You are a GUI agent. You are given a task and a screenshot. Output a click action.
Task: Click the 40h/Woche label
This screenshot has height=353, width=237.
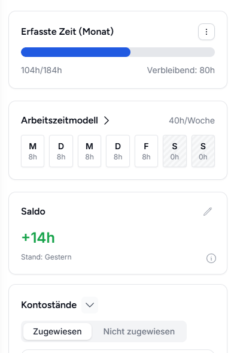point(192,120)
